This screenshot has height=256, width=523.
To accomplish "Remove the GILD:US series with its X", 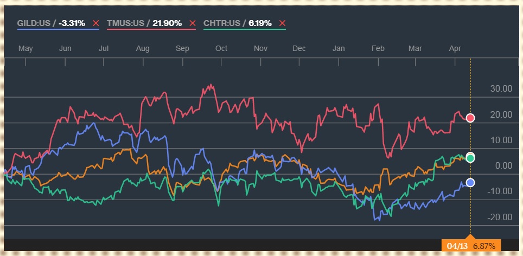I will pyautogui.click(x=96, y=23).
